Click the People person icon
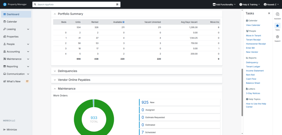 click(x=5, y=44)
